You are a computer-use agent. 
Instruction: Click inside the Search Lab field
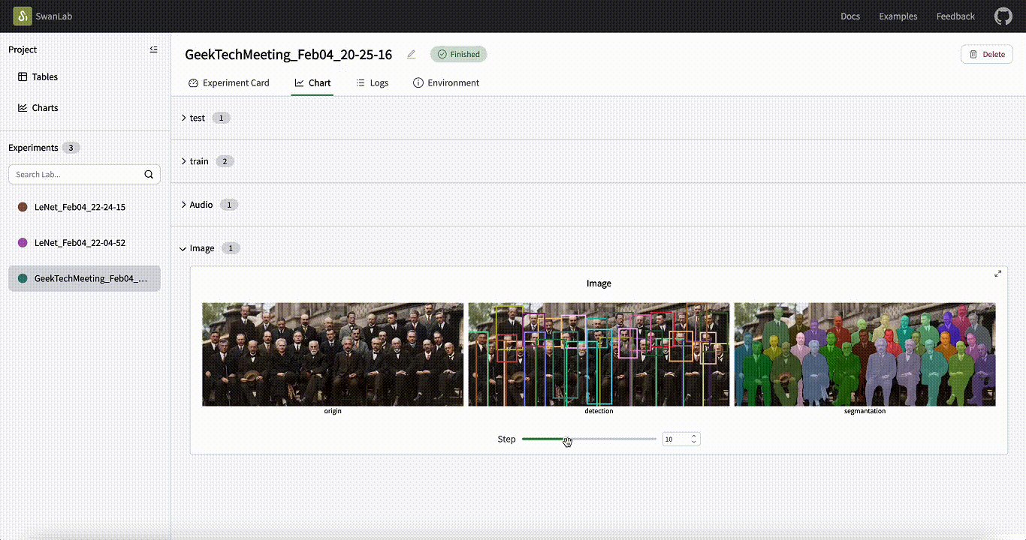84,174
